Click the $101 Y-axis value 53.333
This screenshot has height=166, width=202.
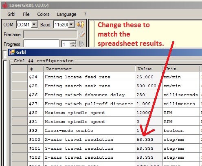click(x=149, y=148)
